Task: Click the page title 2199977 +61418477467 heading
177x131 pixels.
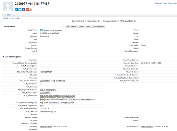Action: click(x=32, y=4)
